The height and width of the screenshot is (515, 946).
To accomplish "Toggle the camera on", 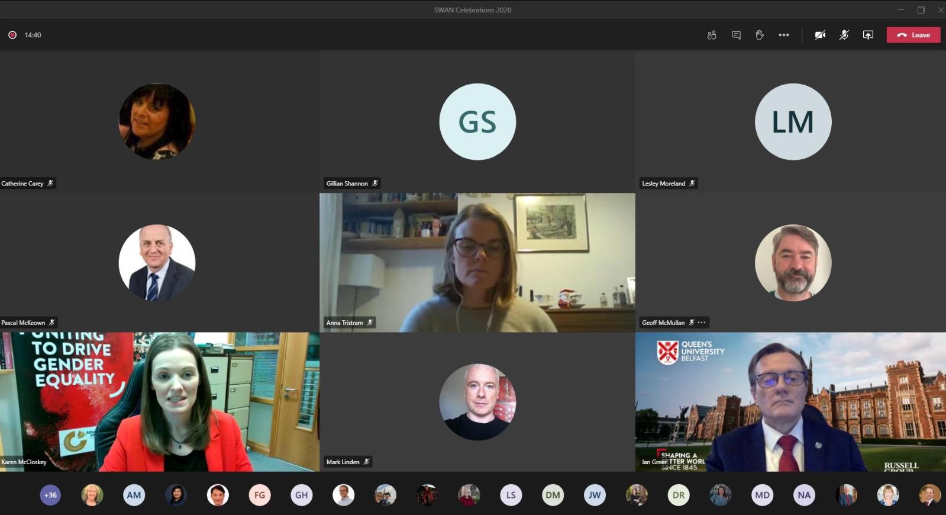I will coord(820,36).
